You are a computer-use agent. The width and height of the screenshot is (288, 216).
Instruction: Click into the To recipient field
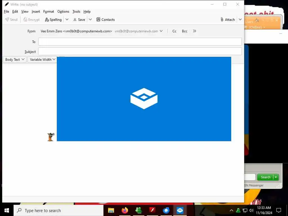click(140, 42)
